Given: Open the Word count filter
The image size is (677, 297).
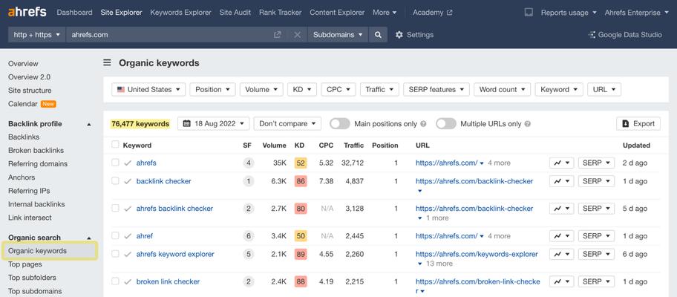Looking at the screenshot, I should [x=502, y=89].
